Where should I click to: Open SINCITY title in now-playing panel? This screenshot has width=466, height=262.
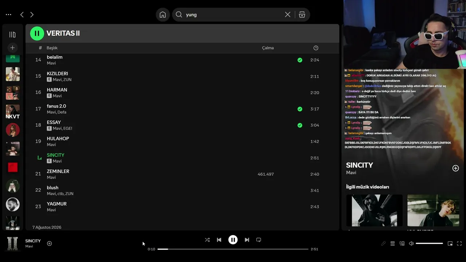(360, 165)
